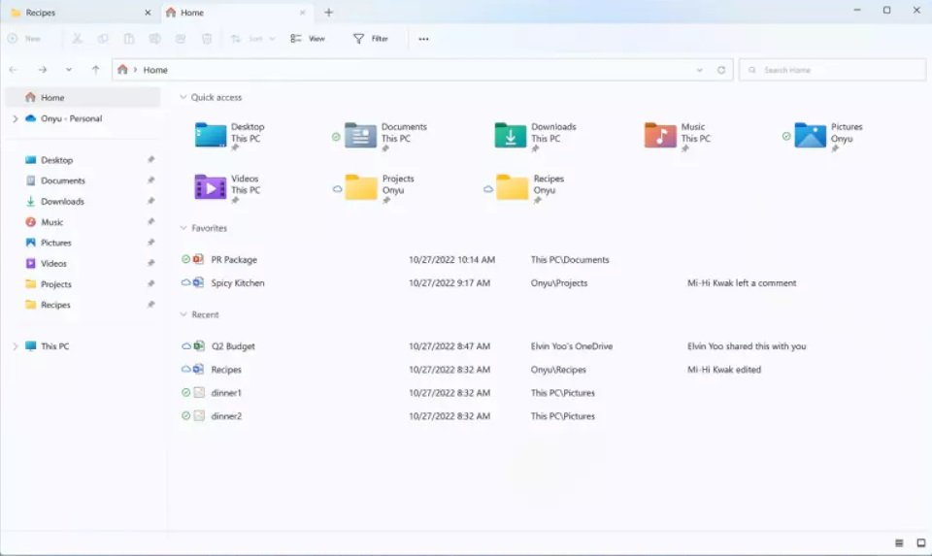Select the Recipes document in Recent
Viewport: 932px width, 556px height.
coord(226,369)
